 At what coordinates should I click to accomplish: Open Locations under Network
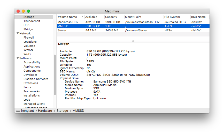(30, 42)
